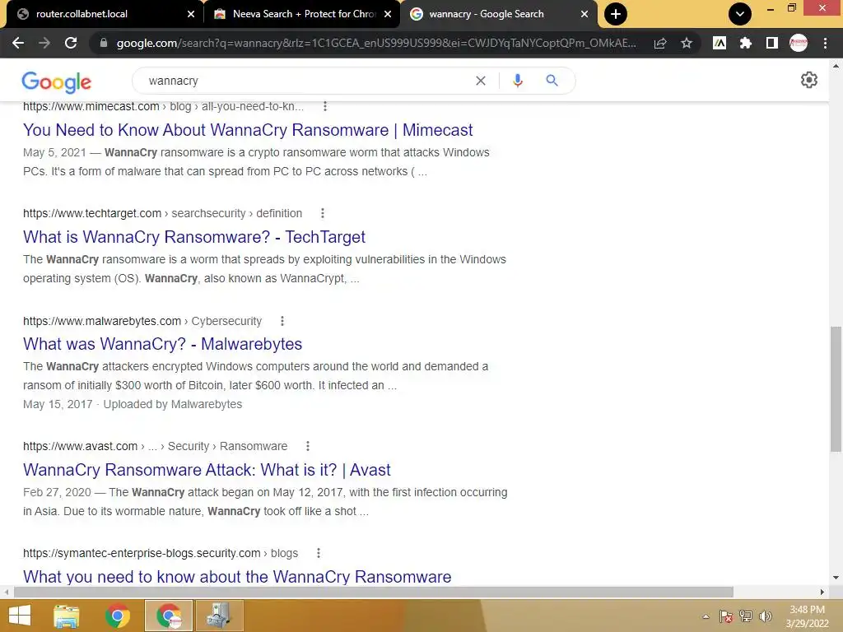Close the Neeva Search tab
843x632 pixels.
click(388, 14)
